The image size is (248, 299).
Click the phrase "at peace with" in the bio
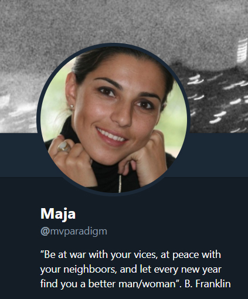pos(191,254)
